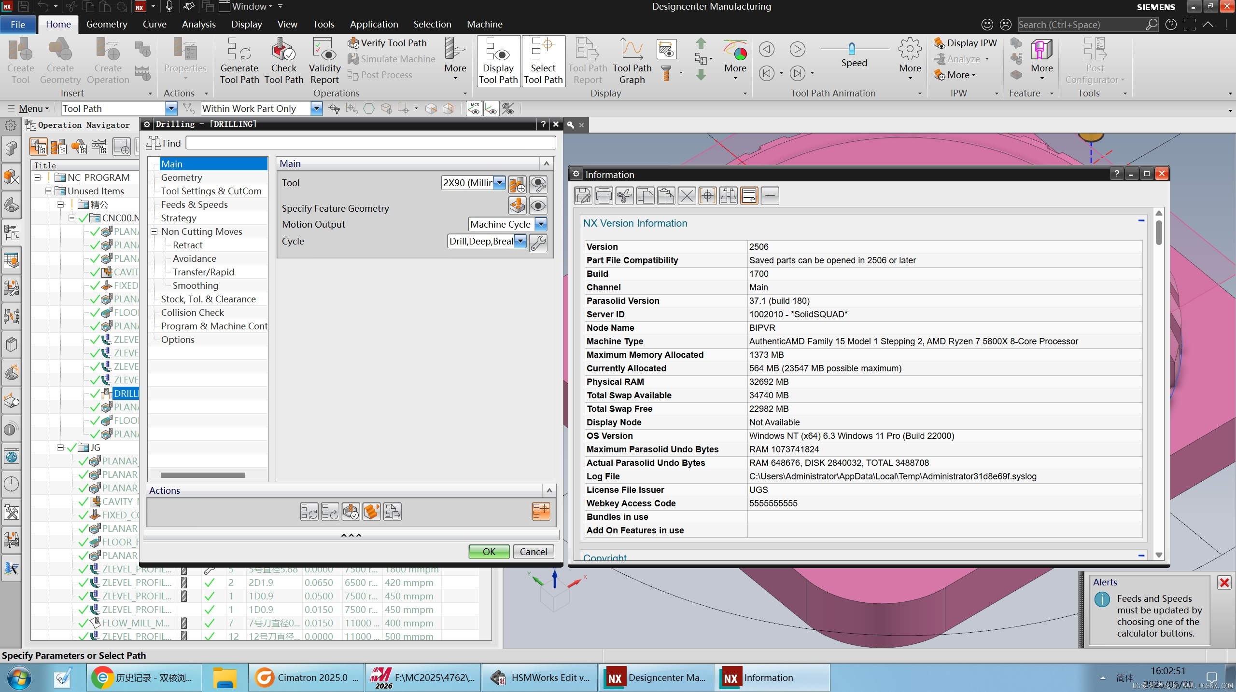Click Print icon in Information window

[604, 196]
